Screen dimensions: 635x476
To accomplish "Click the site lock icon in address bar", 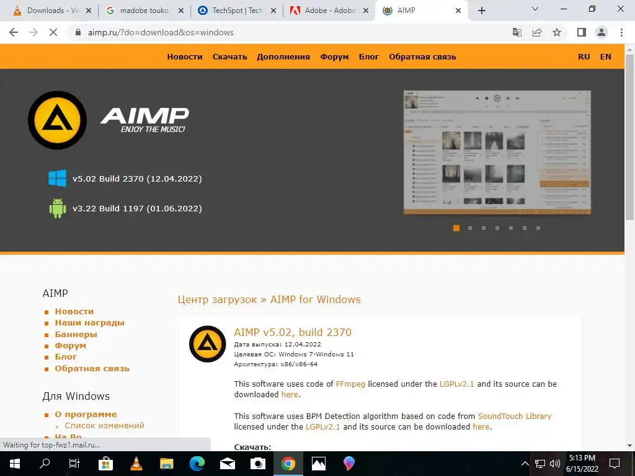I will coord(78,32).
